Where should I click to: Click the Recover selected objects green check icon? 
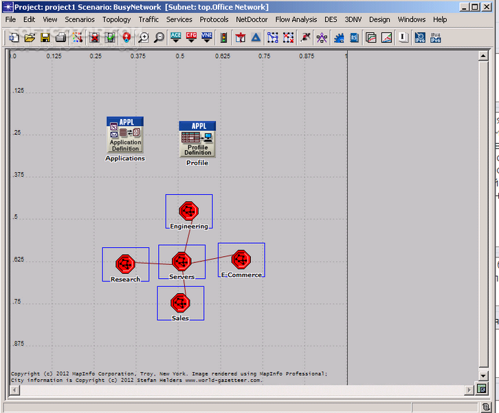[110, 38]
